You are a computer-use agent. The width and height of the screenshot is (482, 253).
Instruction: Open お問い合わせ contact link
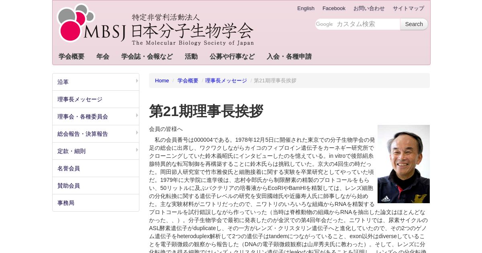click(x=369, y=8)
